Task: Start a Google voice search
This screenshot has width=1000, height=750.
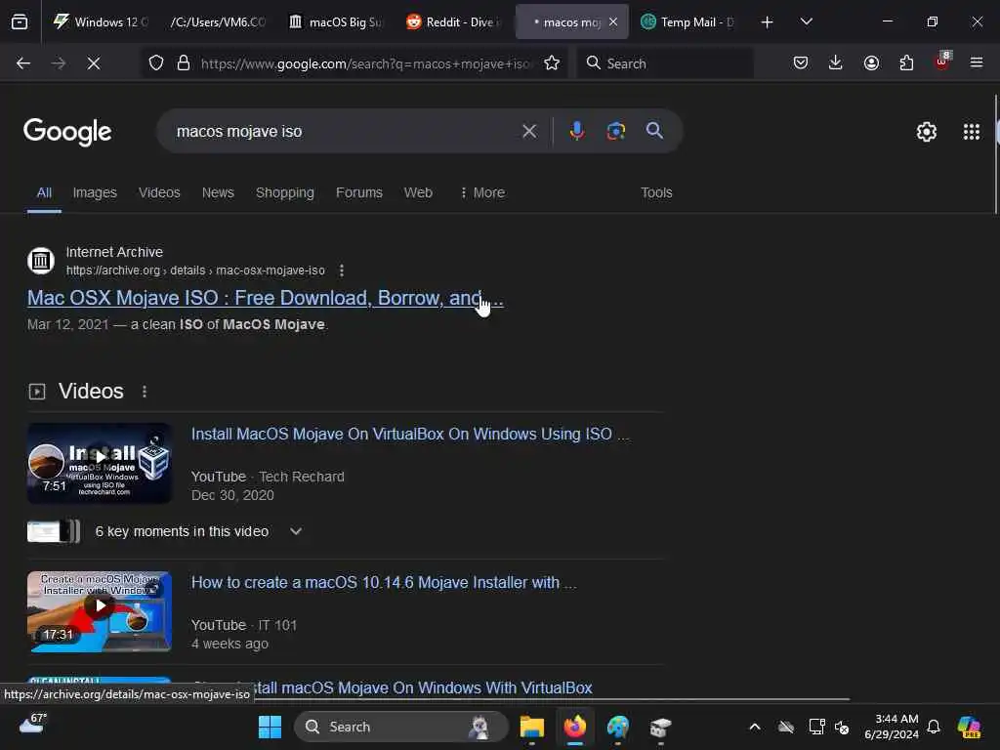Action: [x=576, y=132]
